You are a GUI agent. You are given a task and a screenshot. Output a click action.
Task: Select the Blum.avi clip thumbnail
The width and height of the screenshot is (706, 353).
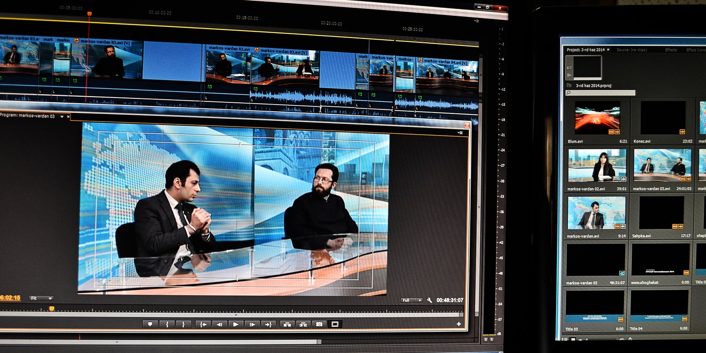[x=597, y=118]
